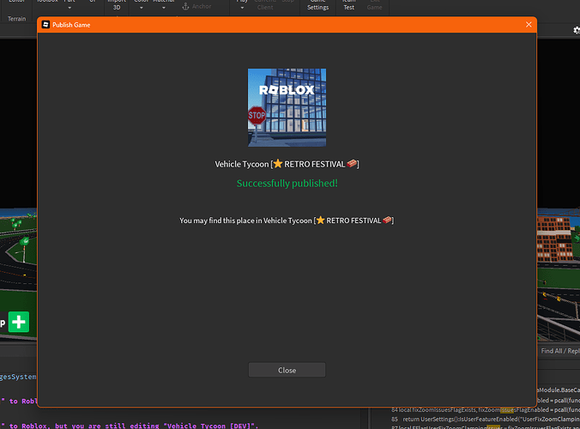Click the green plus button in the viewport

point(19,322)
